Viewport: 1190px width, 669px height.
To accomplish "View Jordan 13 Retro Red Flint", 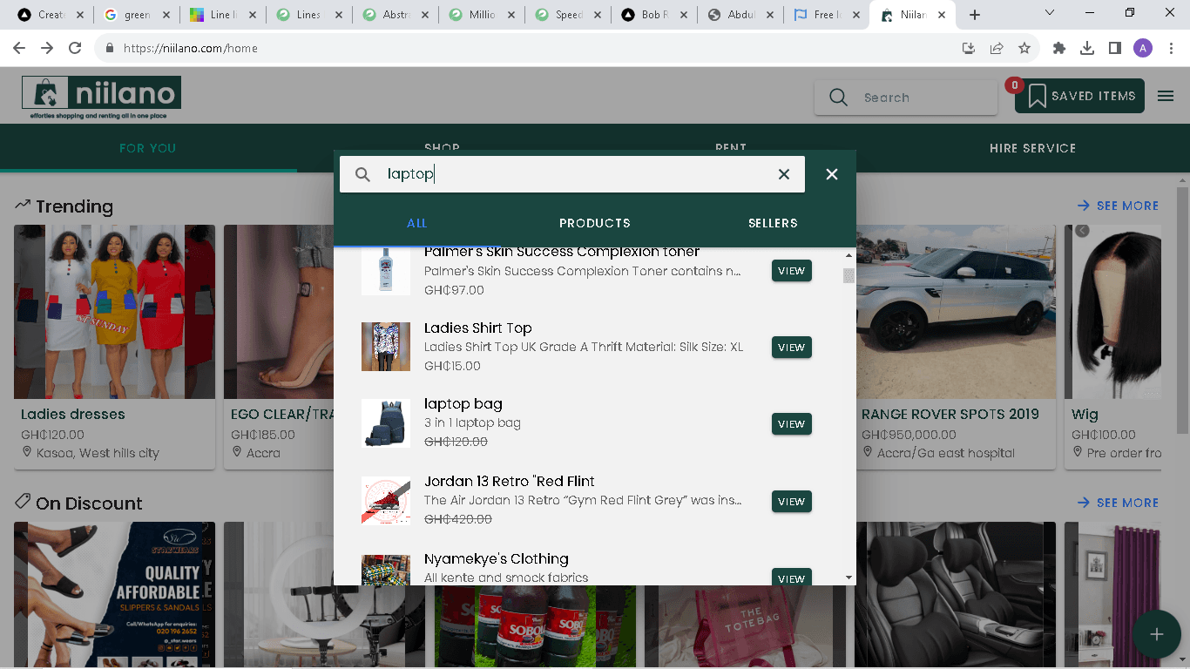I will tap(791, 502).
